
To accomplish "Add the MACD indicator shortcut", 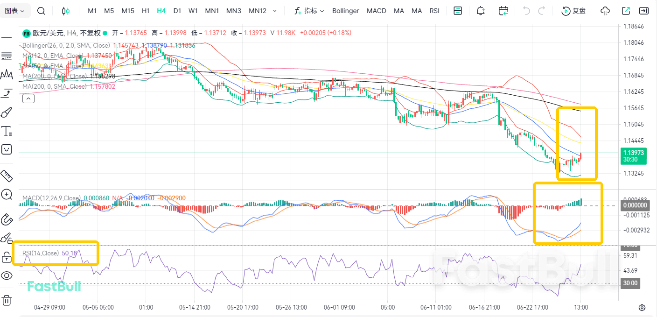I will (x=377, y=11).
